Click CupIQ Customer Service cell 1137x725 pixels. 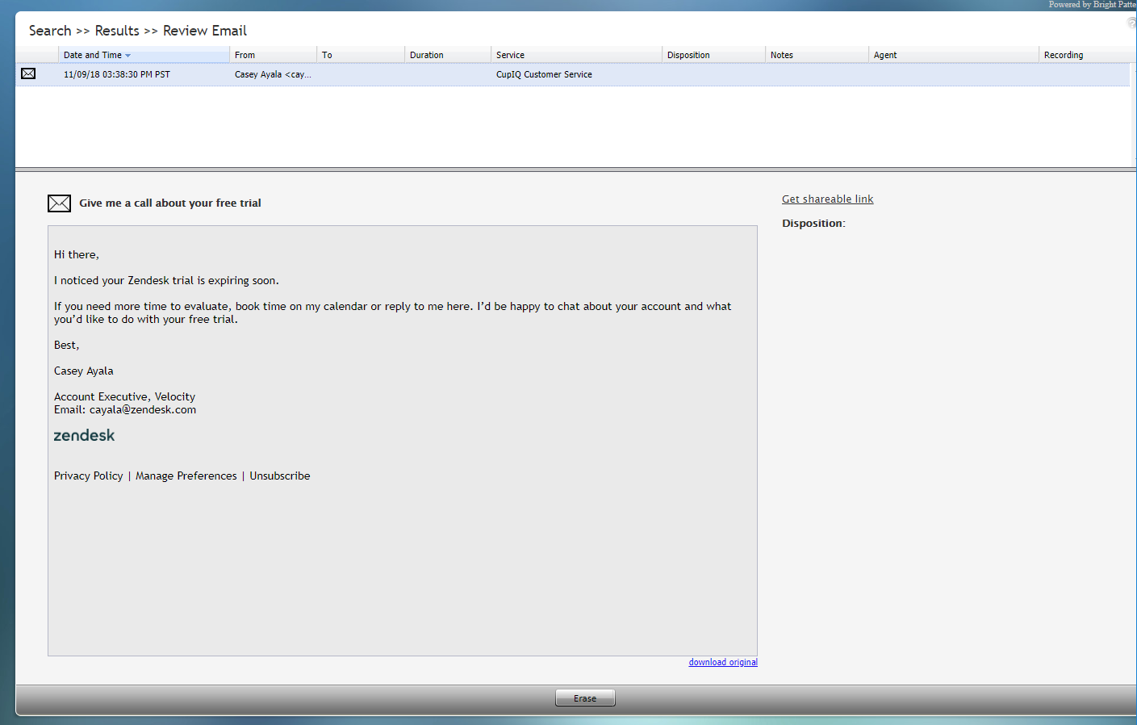(x=544, y=74)
